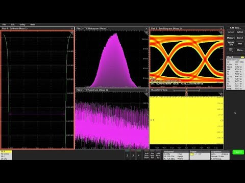
Task: Click corner fold icon of Eye Diagram plot
Action: click(221, 33)
